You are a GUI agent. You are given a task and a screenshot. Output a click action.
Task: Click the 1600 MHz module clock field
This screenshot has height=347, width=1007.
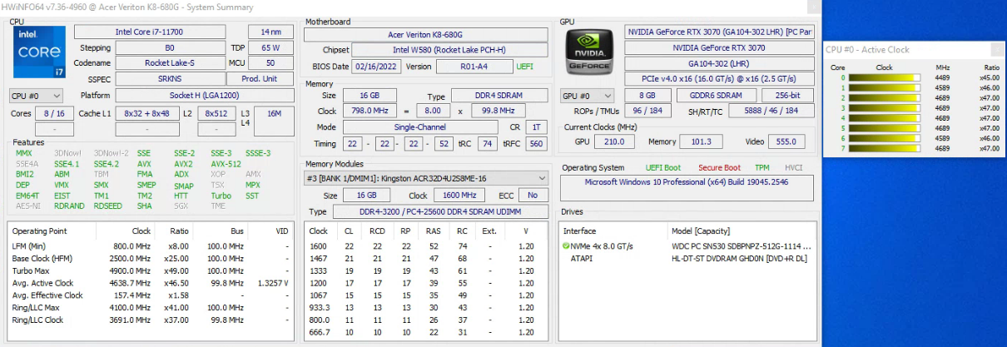(460, 195)
